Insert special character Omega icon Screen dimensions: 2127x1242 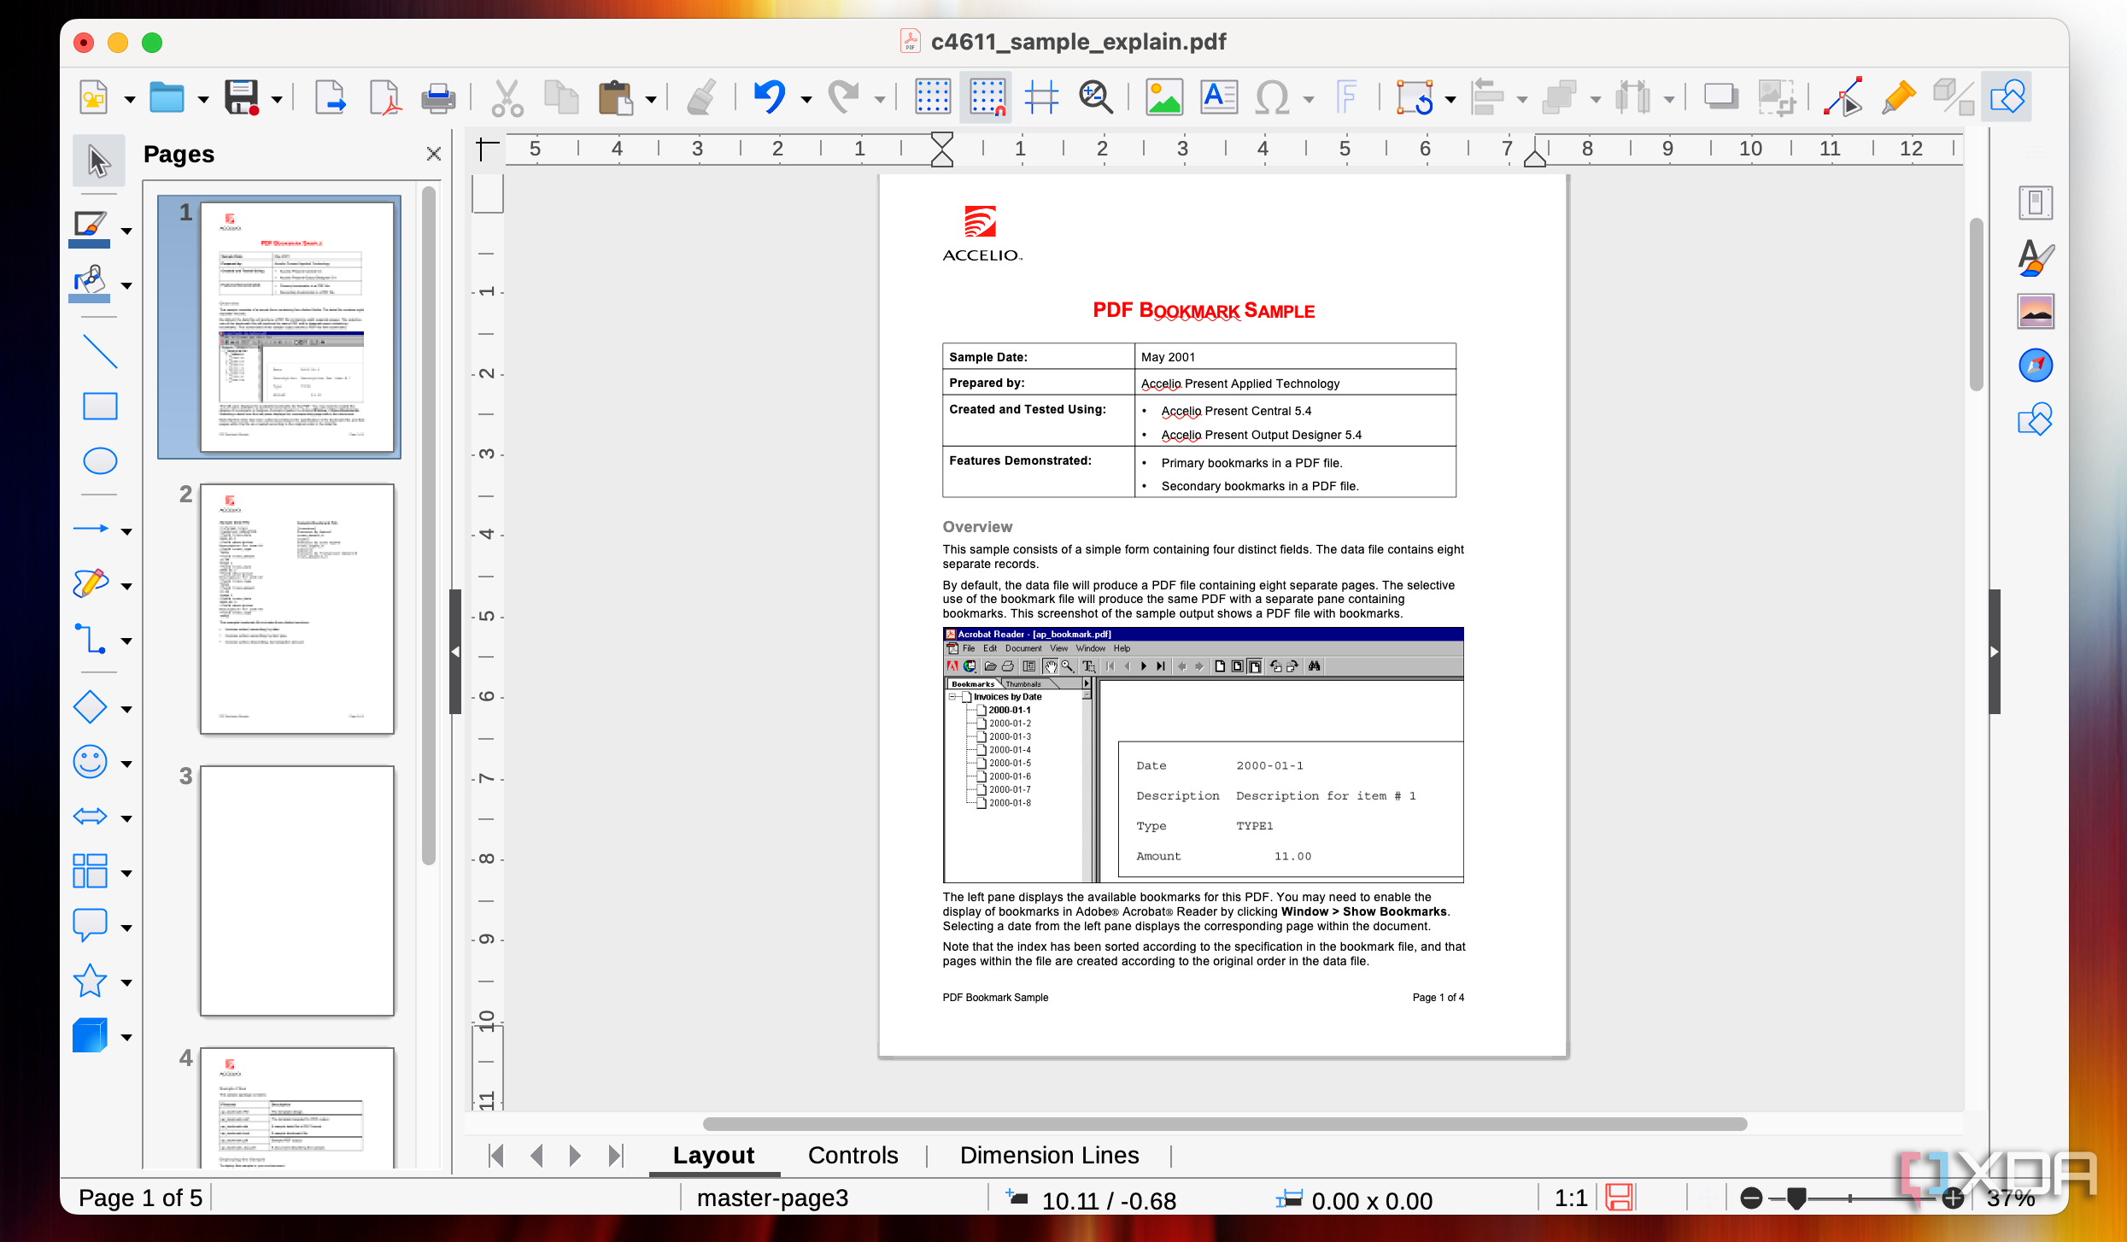coord(1272,97)
